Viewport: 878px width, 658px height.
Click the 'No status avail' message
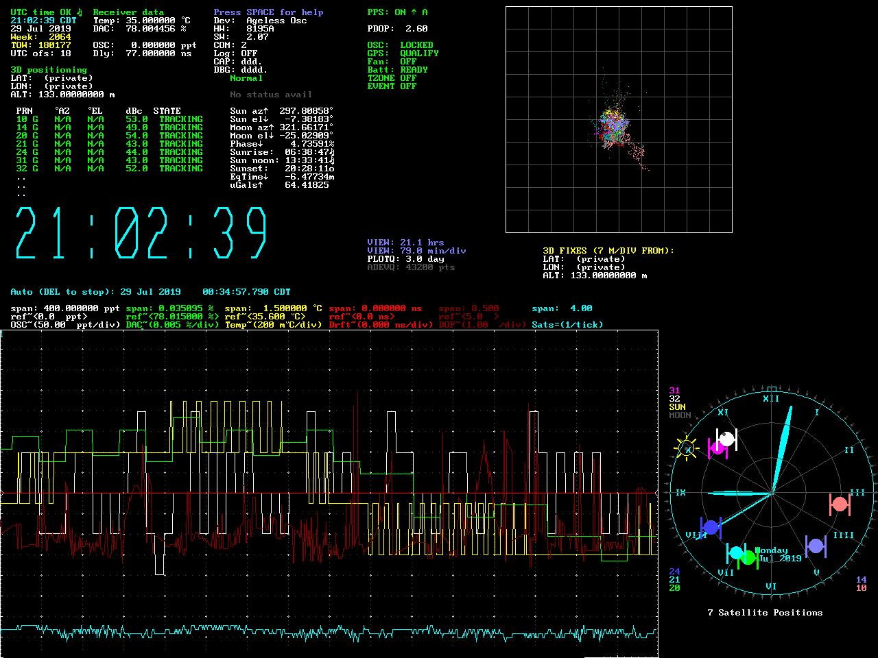click(x=271, y=95)
